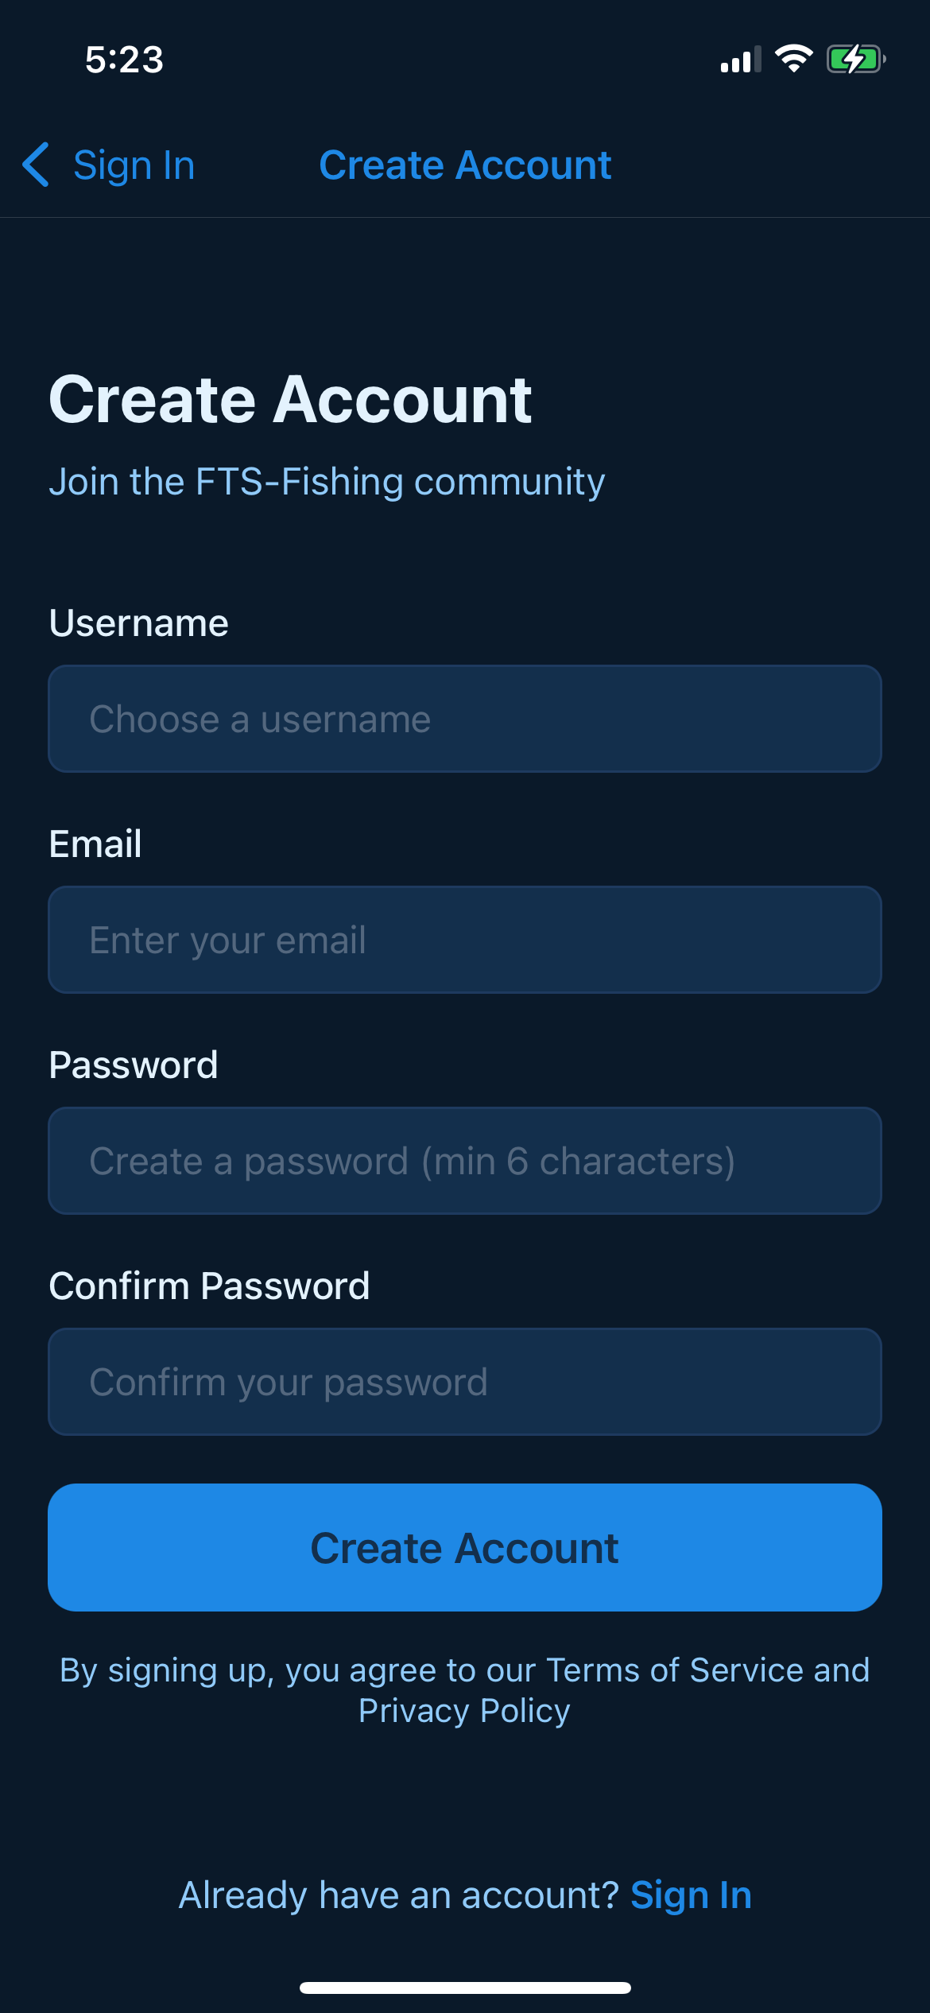Tap the 5:23 clock in status bar
This screenshot has width=930, height=2013.
pyautogui.click(x=124, y=60)
